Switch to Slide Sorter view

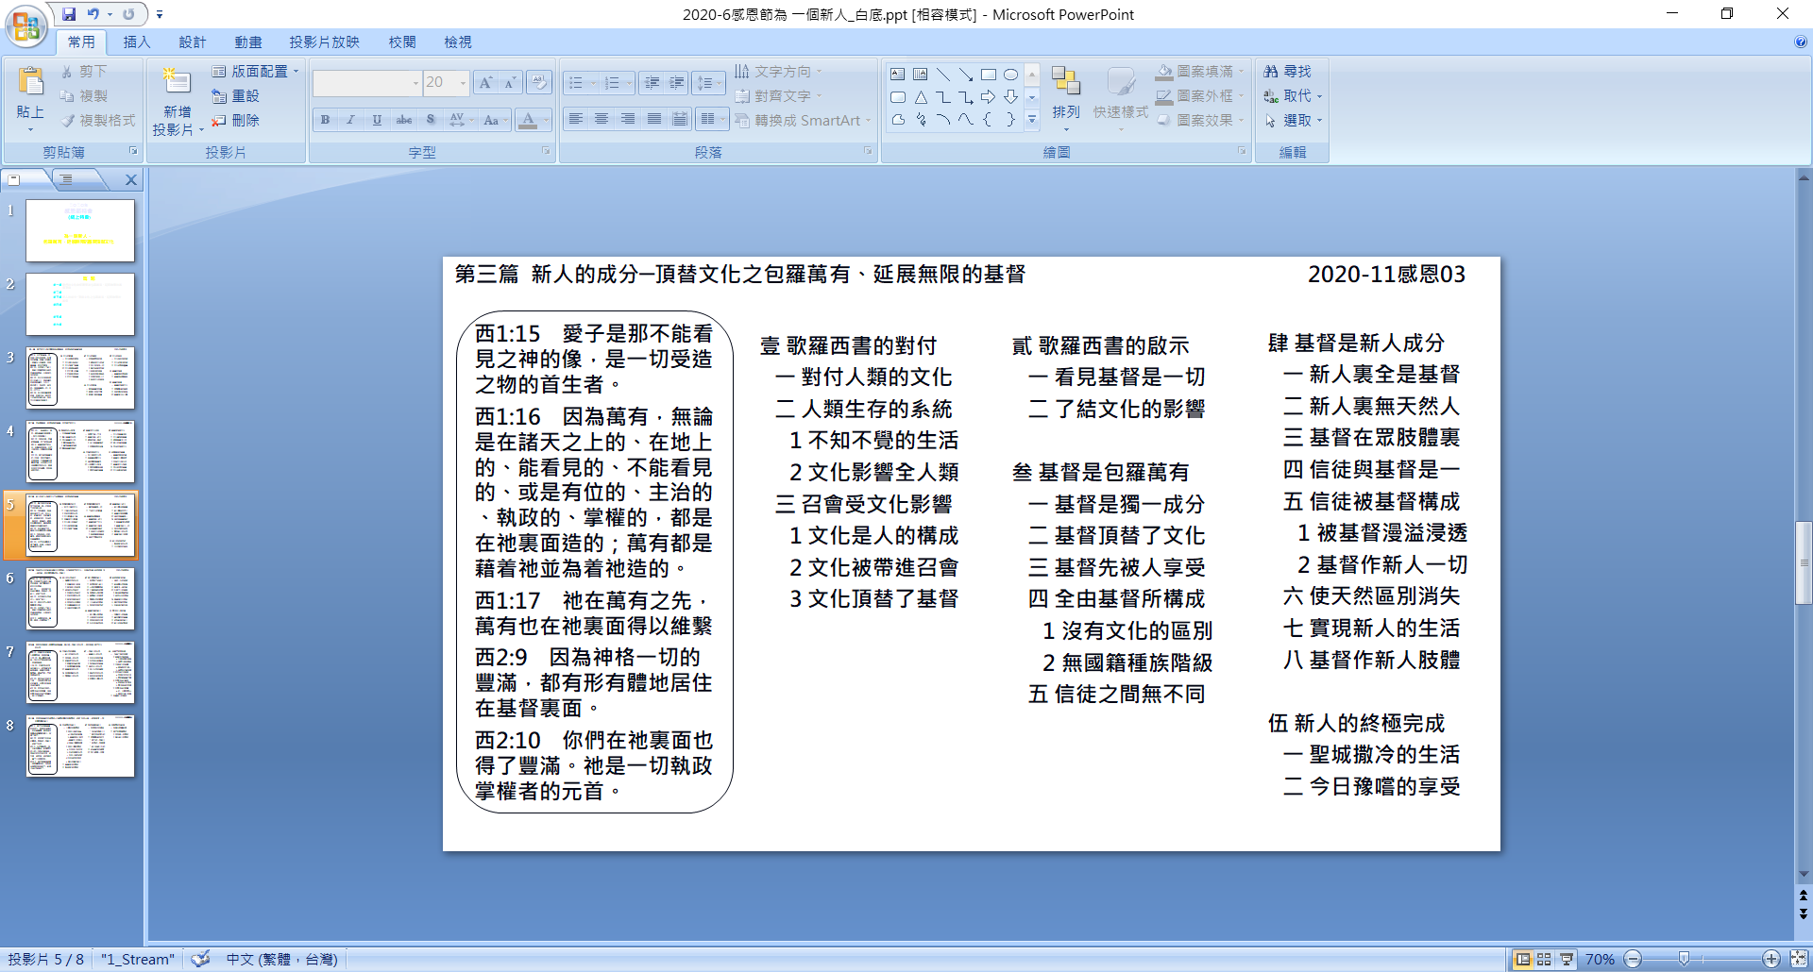[x=1544, y=959]
